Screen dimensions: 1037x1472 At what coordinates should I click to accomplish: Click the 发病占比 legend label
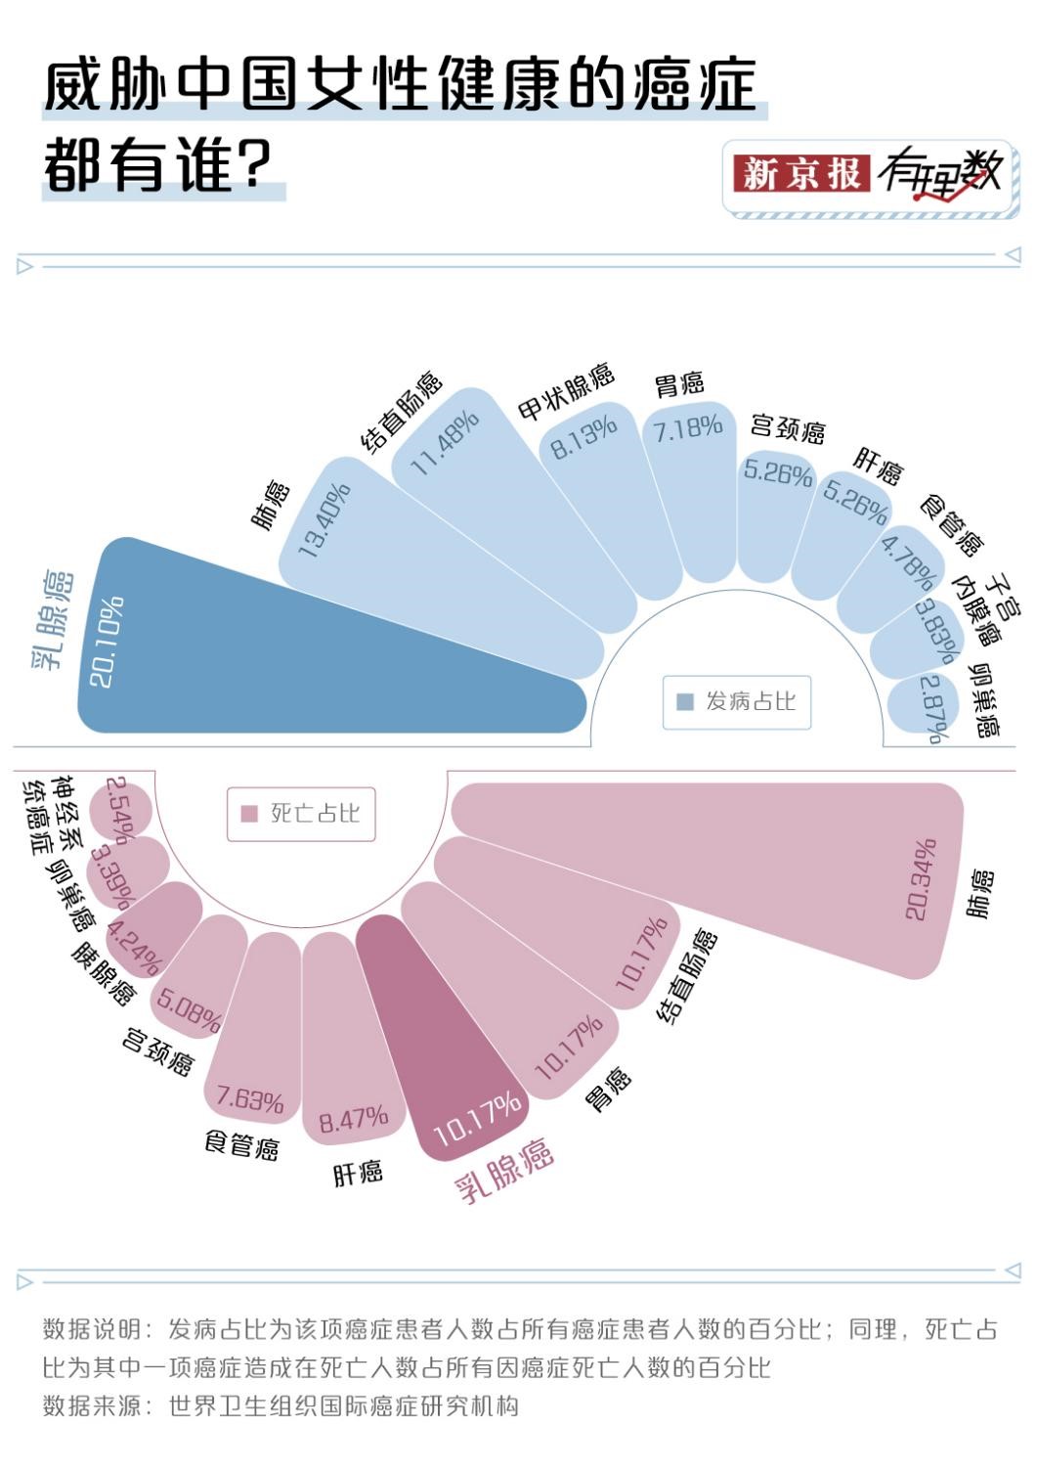[751, 701]
